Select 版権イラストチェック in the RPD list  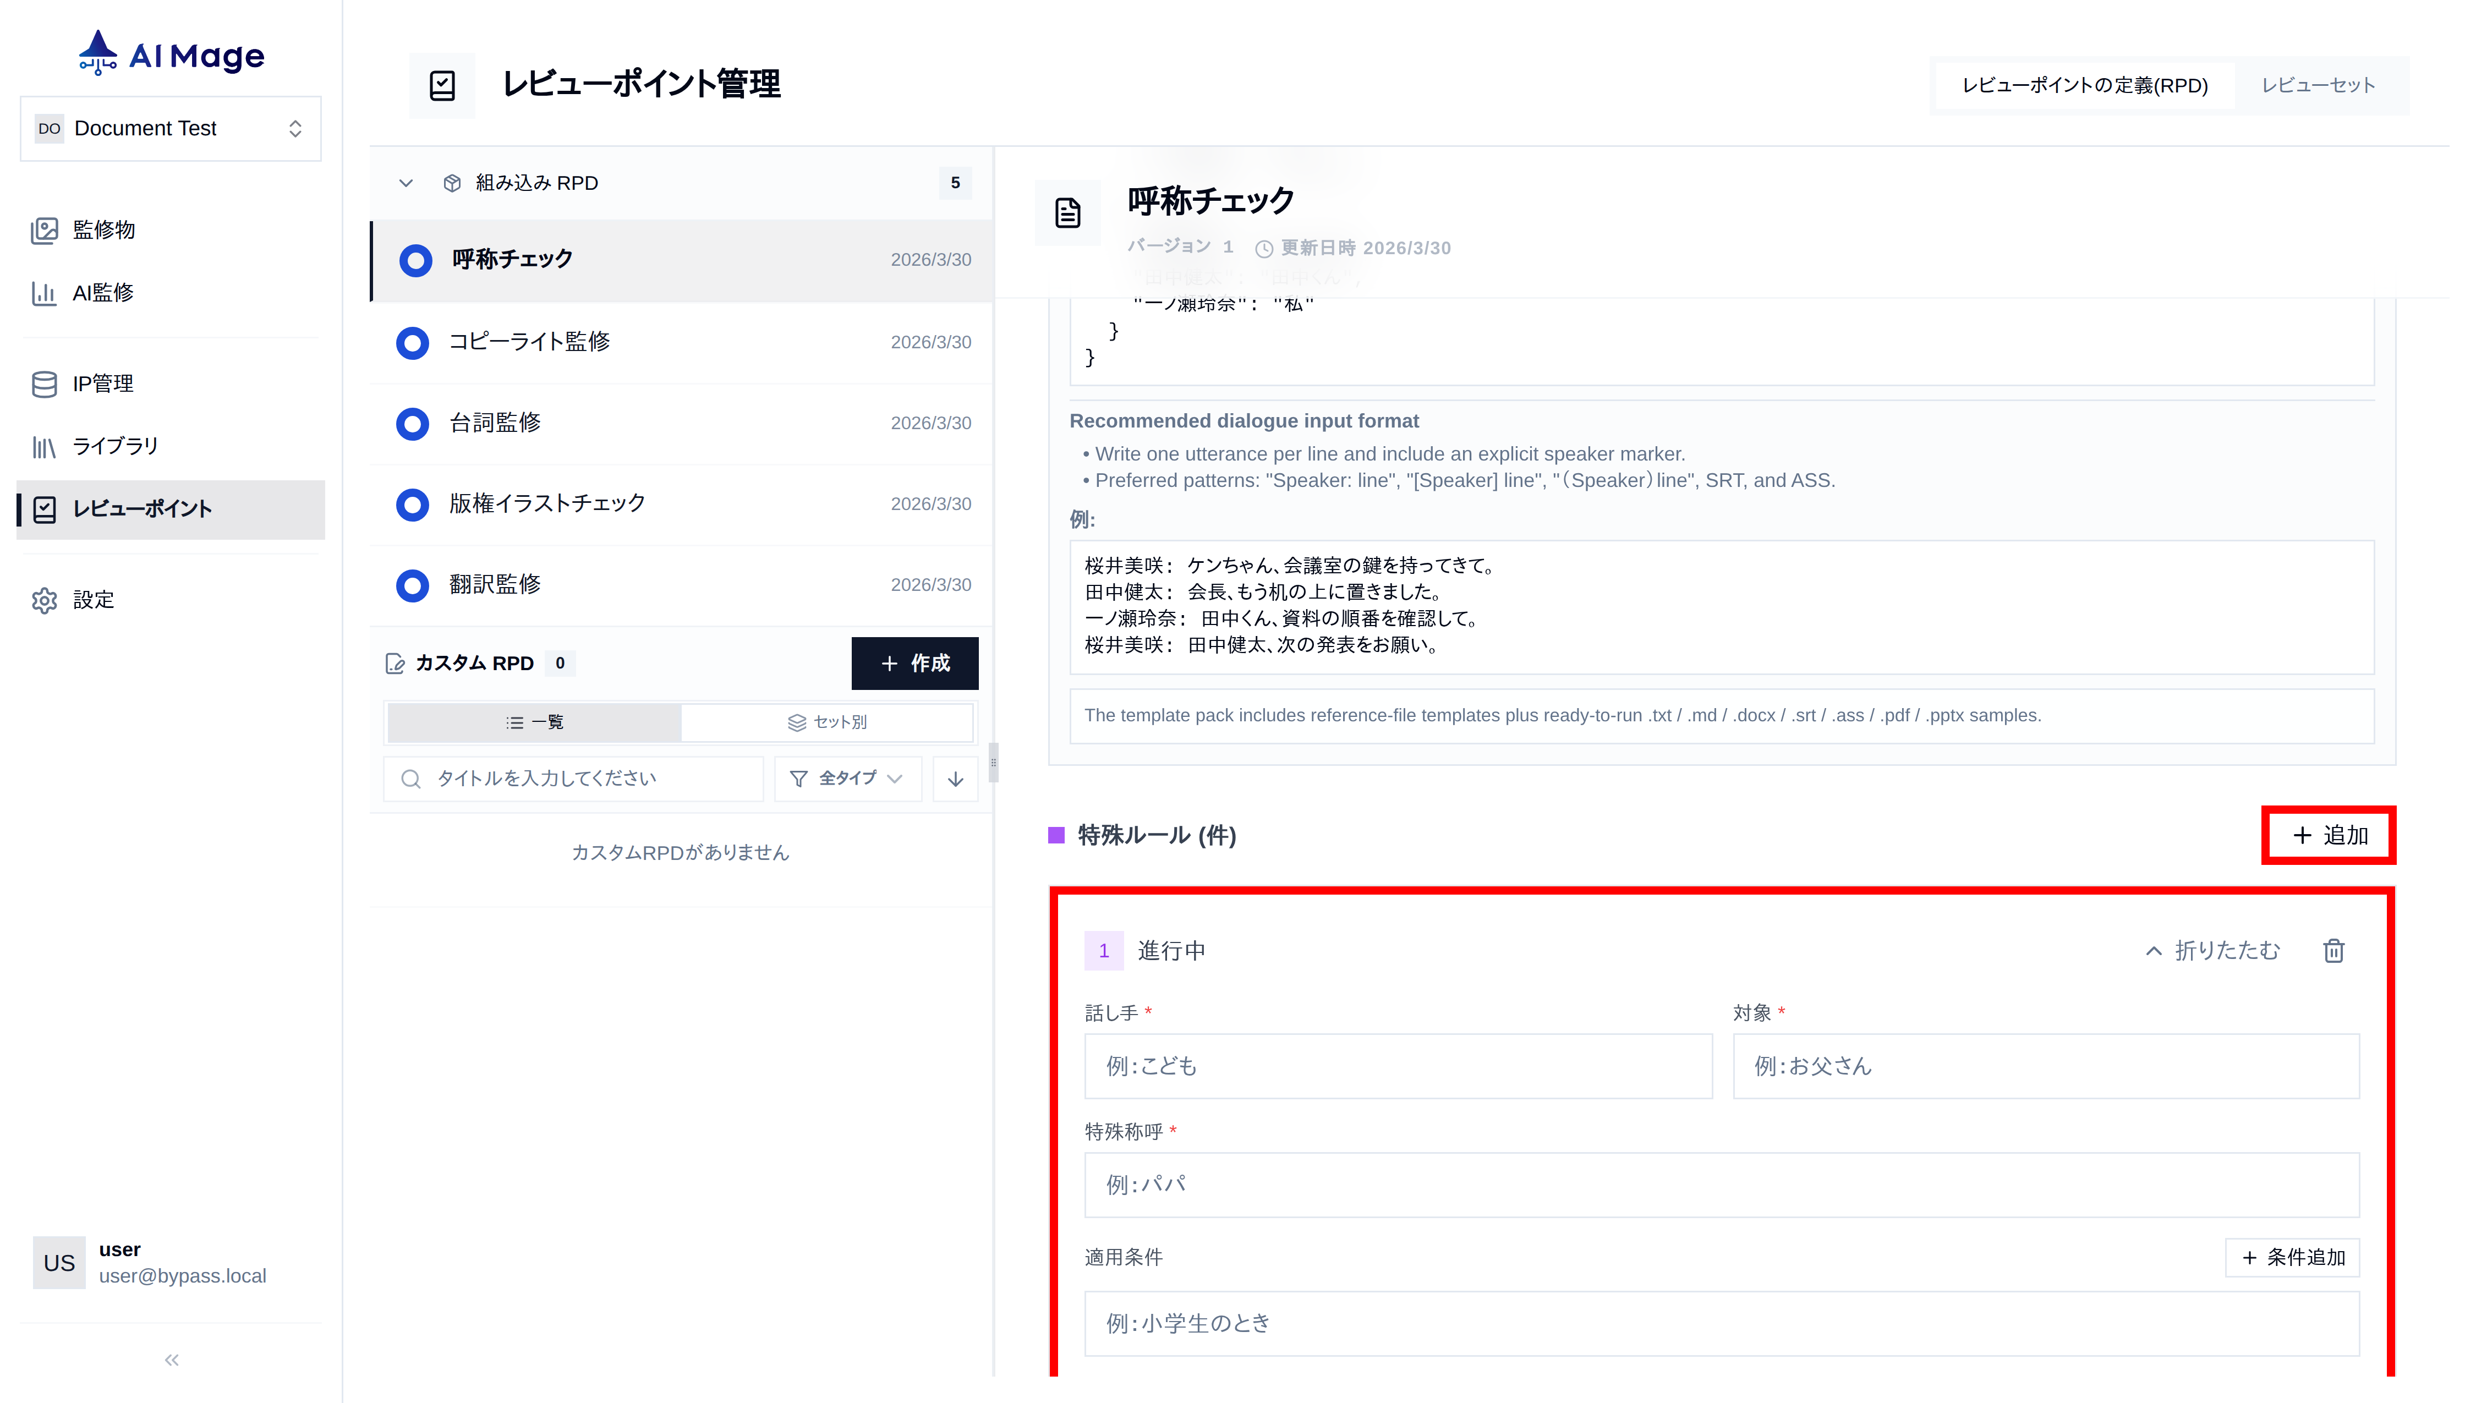click(x=682, y=504)
